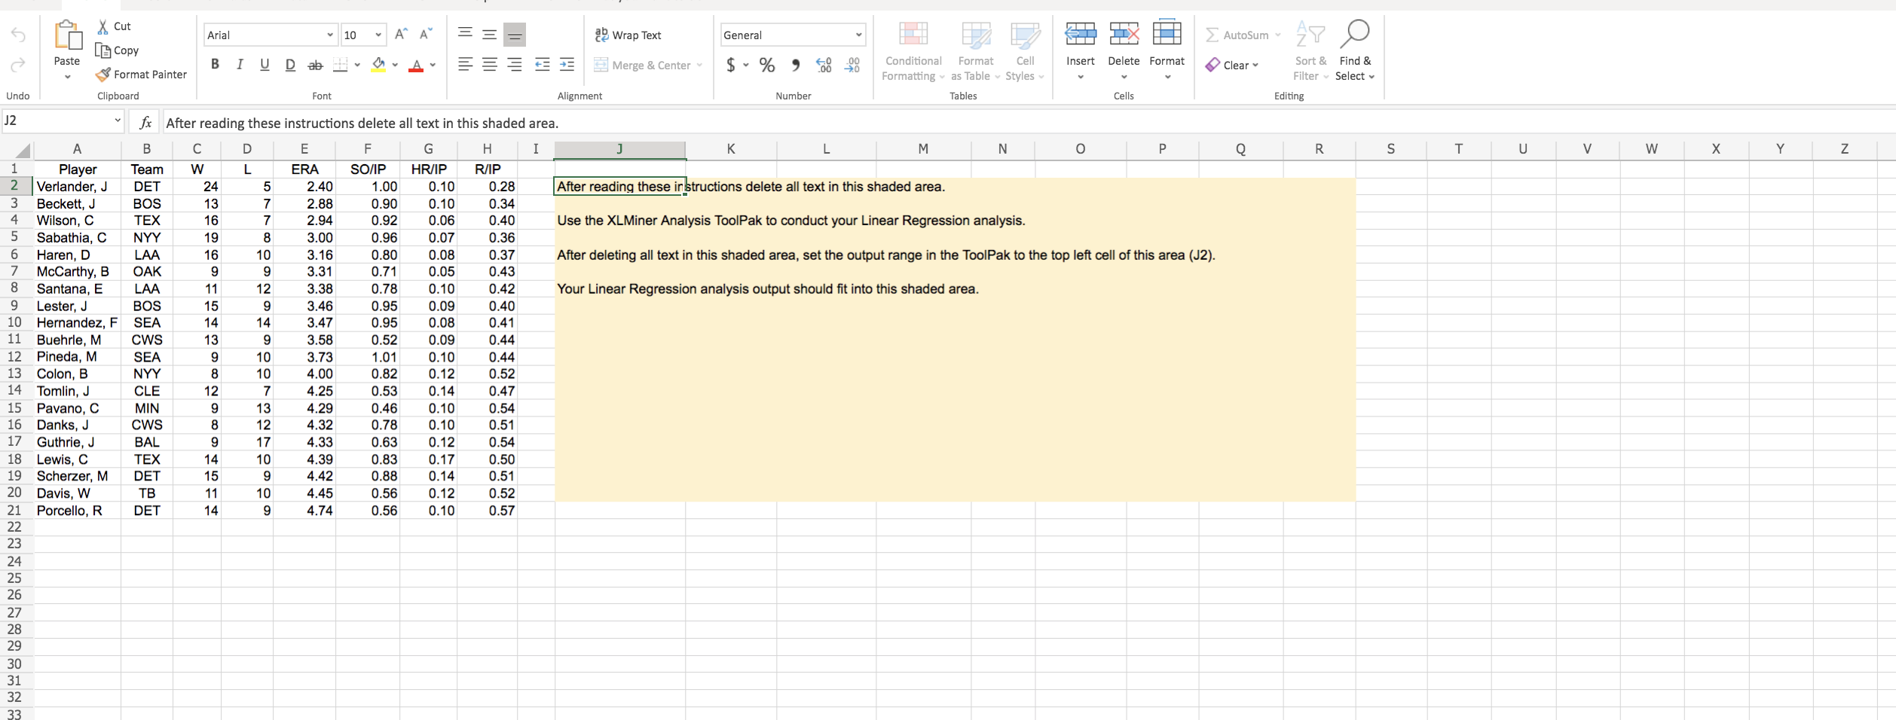Decrease the cell indent
This screenshot has height=720, width=1896.
pyautogui.click(x=543, y=65)
